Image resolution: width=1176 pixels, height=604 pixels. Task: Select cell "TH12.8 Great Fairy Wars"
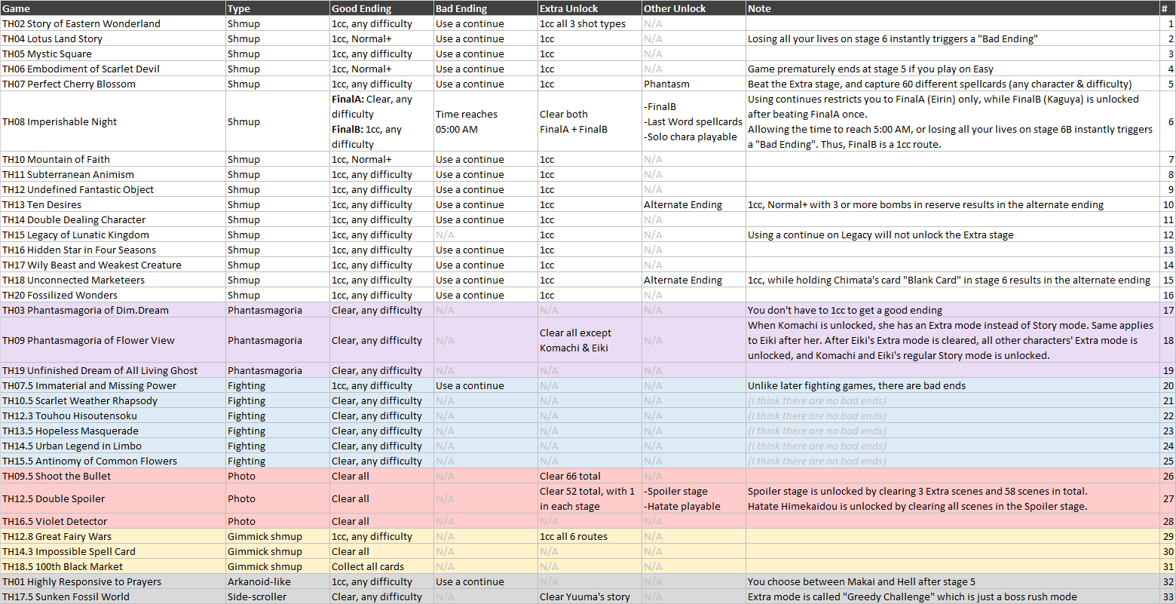[x=113, y=536]
